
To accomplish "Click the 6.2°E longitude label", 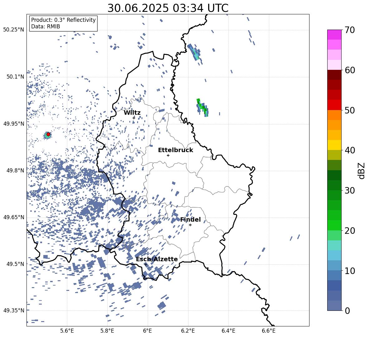I will (188, 331).
